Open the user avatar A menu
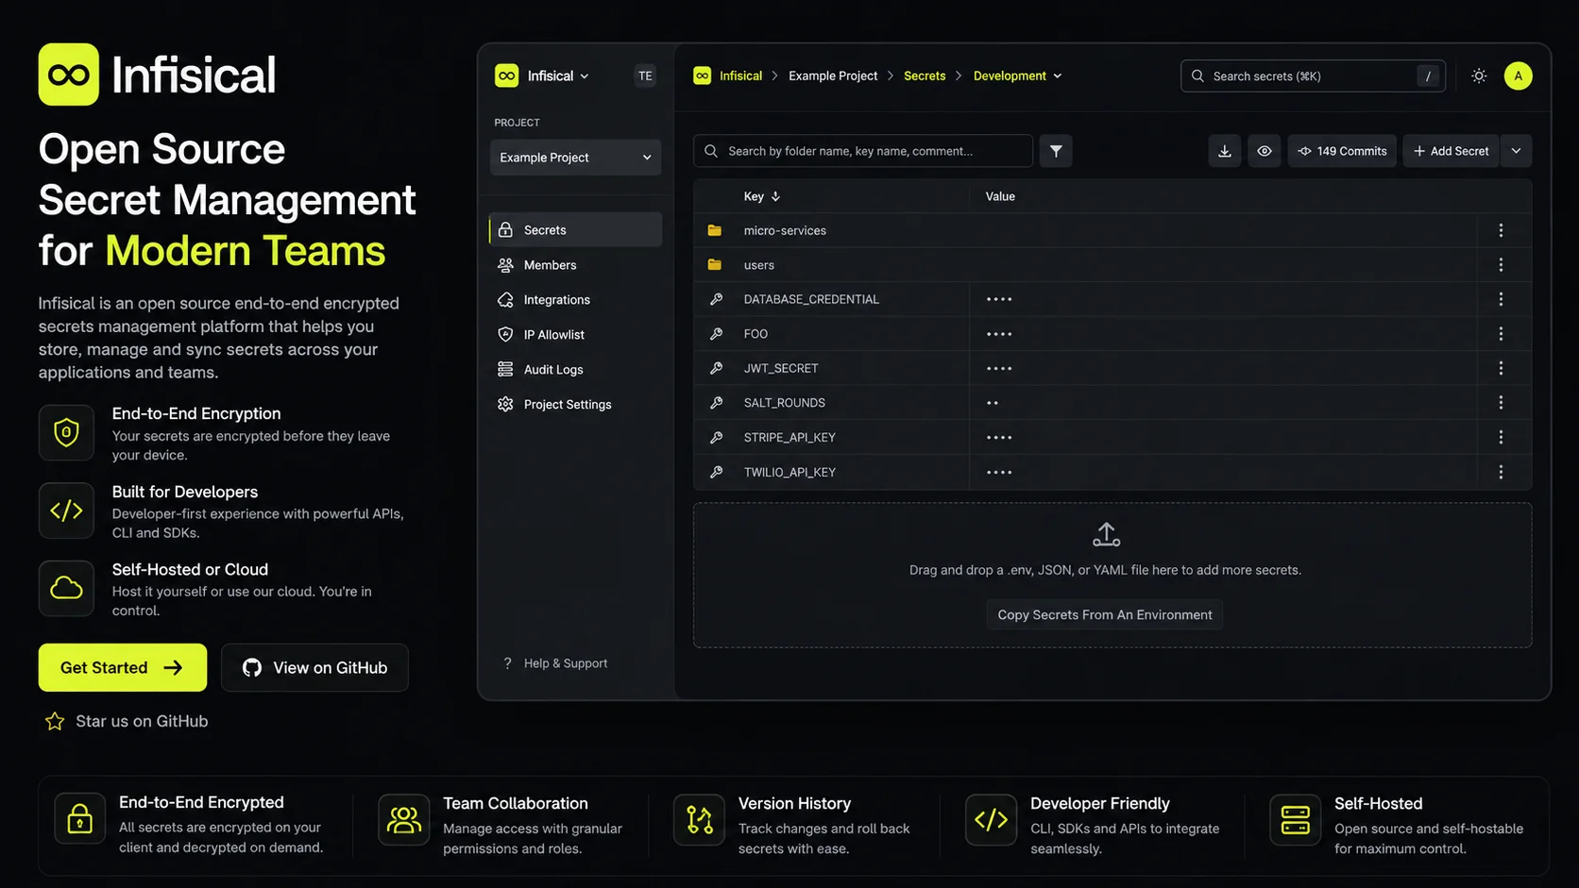This screenshot has width=1579, height=888. [x=1518, y=75]
